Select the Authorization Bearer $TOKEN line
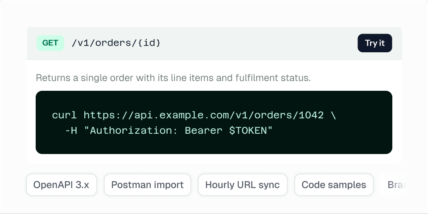428x214 pixels. (x=169, y=131)
